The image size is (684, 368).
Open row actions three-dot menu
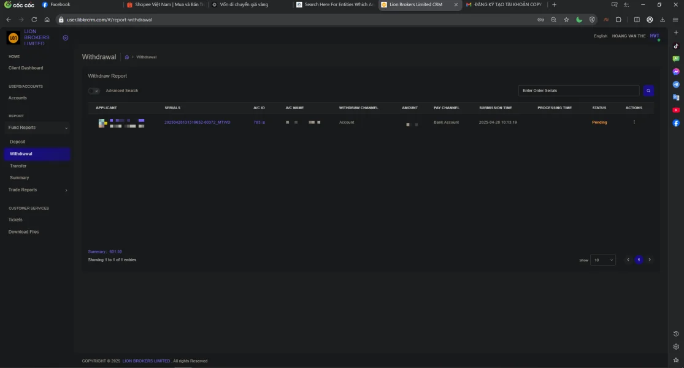pyautogui.click(x=634, y=122)
